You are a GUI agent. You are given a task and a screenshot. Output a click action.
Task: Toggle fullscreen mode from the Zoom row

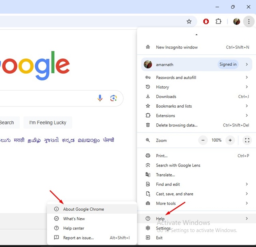247,140
